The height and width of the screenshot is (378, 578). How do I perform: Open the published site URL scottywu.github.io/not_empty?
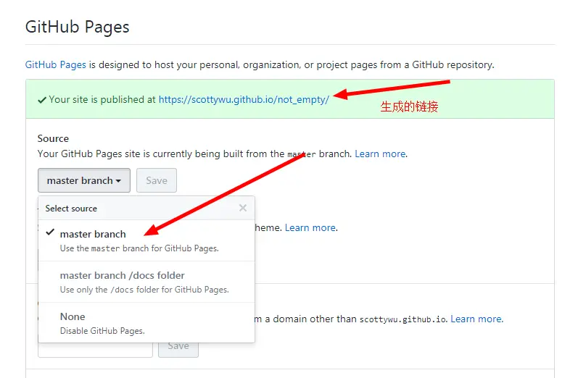(244, 99)
